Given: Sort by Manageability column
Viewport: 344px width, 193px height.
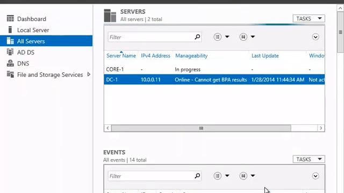Looking at the screenshot, I should [x=191, y=56].
